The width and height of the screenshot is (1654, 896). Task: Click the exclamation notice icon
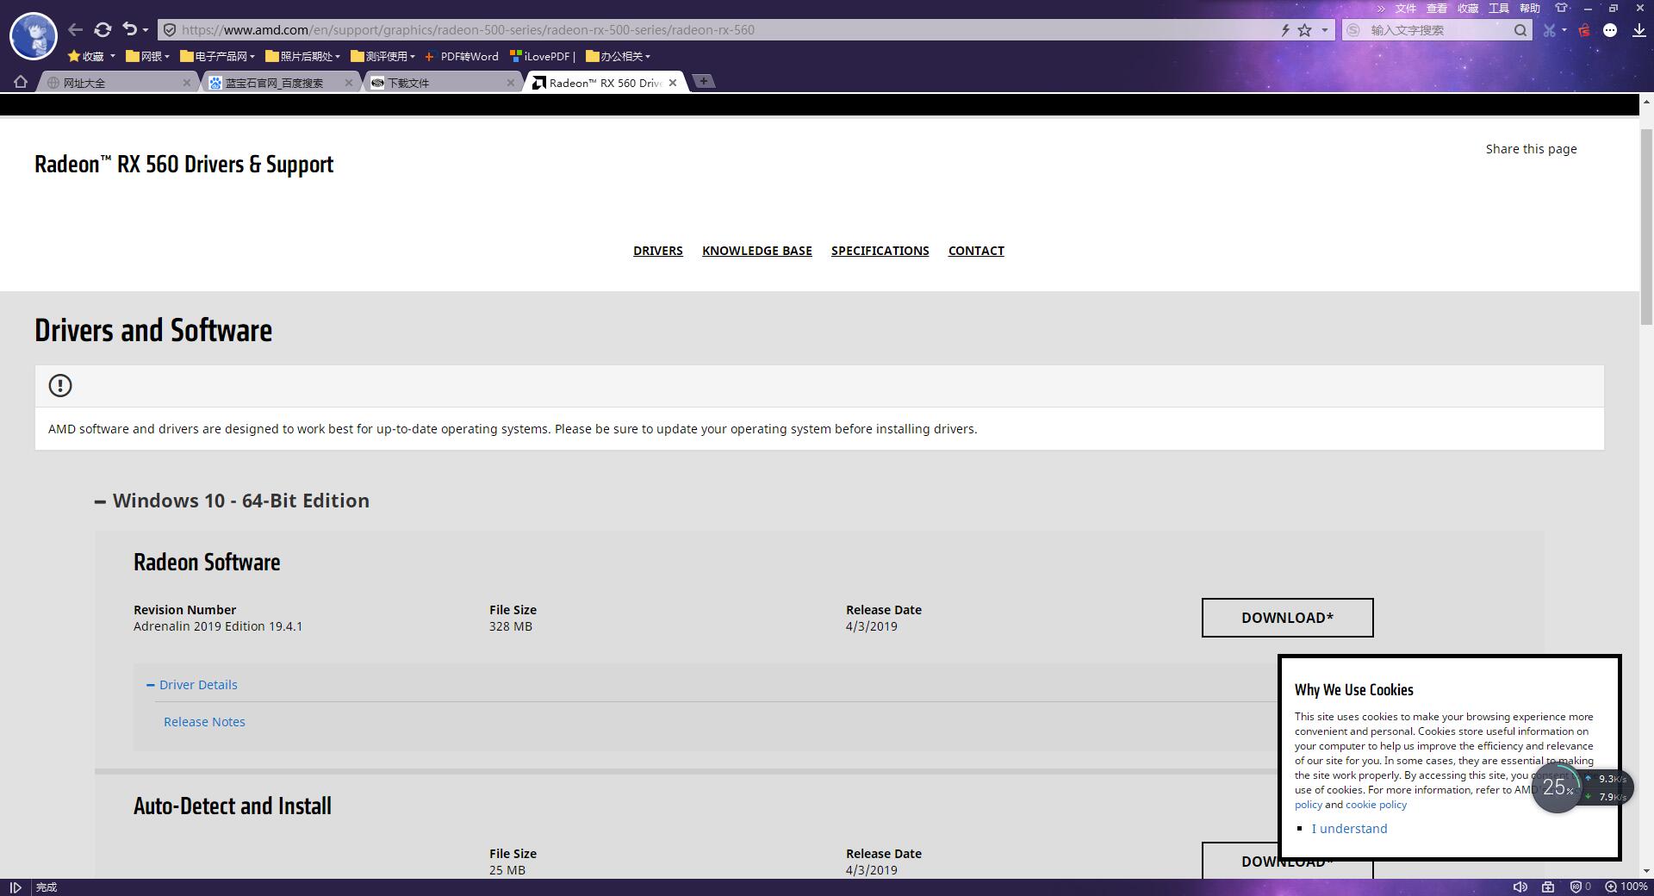(x=60, y=386)
